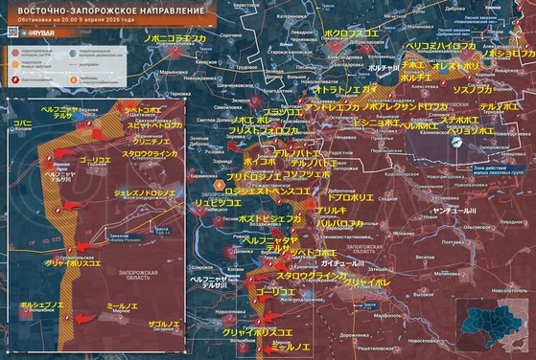Viewport: 536px width, 360px height.
Task: Click the コソフツェボ label
Action: click(306, 174)
